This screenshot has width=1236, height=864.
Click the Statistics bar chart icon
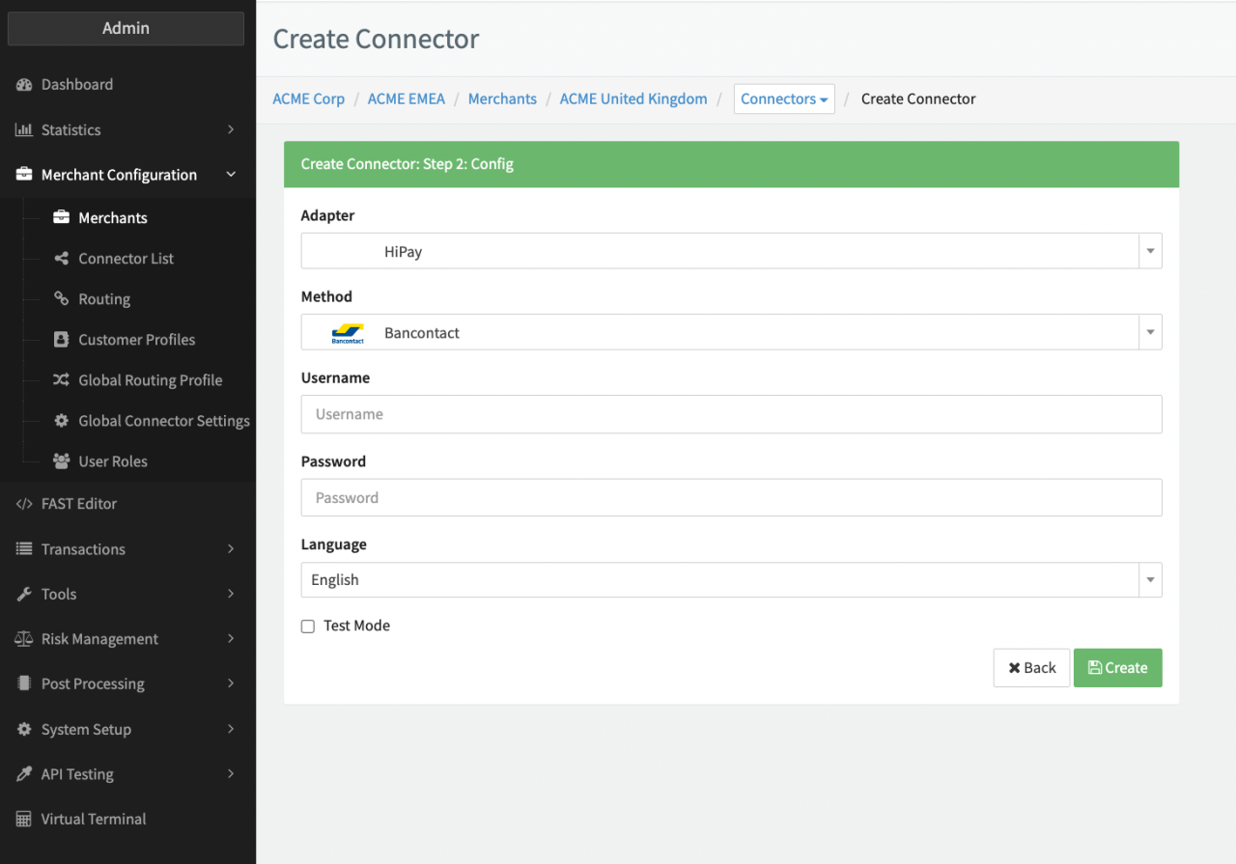pyautogui.click(x=24, y=130)
